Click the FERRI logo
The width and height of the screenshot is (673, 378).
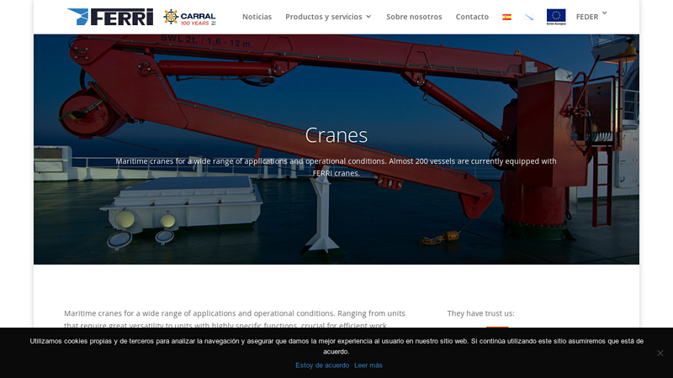[x=110, y=17]
